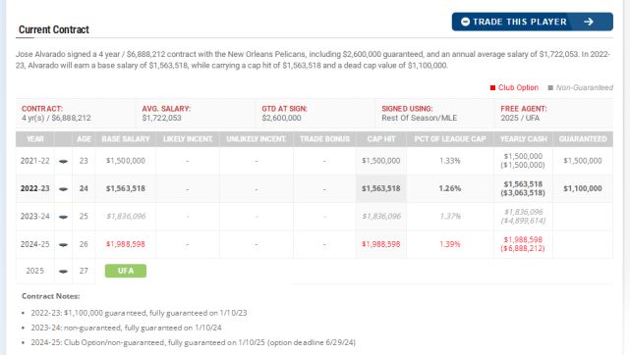Click the highlighted $1,563,518 cap hit cell
Screen dimensions: 630x355
[381, 188]
